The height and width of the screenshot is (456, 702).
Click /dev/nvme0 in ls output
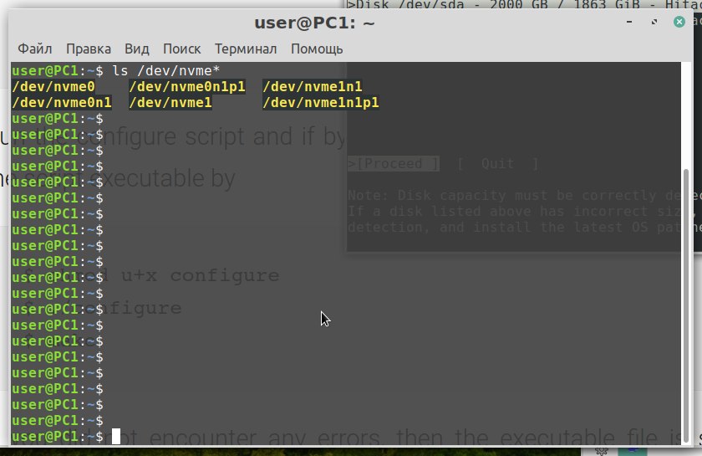(x=53, y=86)
